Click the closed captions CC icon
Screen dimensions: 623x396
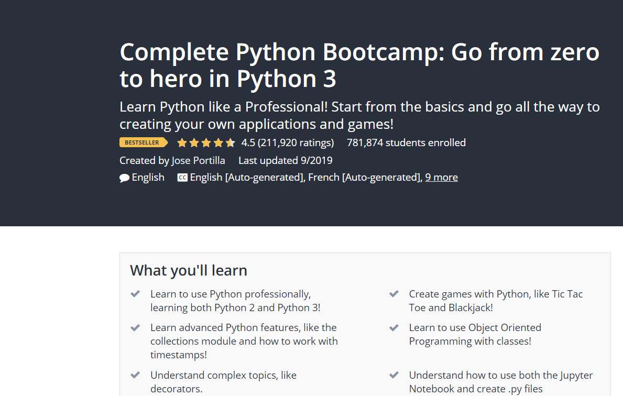click(x=182, y=177)
